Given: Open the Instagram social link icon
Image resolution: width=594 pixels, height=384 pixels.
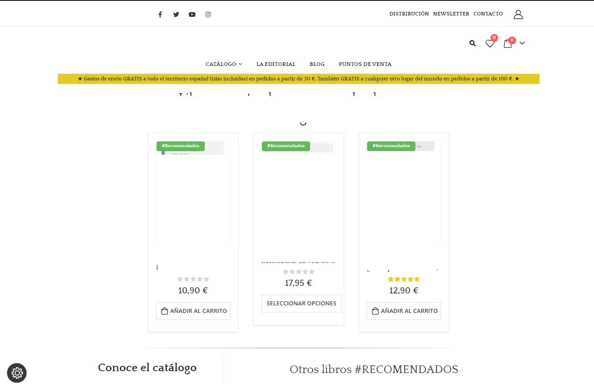Looking at the screenshot, I should pos(208,15).
